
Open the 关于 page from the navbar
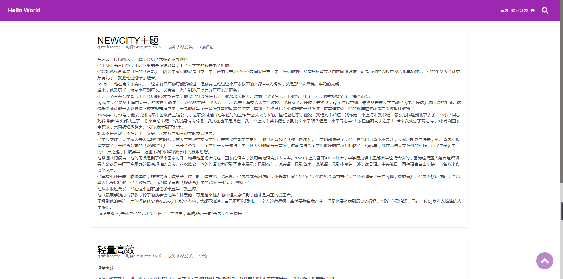[534, 10]
